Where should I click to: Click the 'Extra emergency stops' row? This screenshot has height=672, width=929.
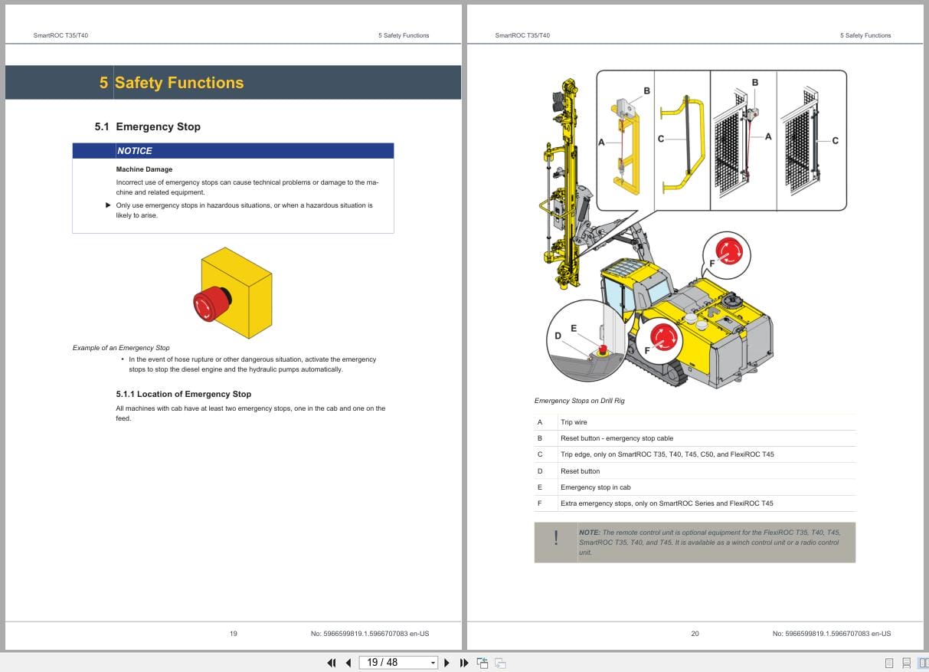tap(695, 503)
